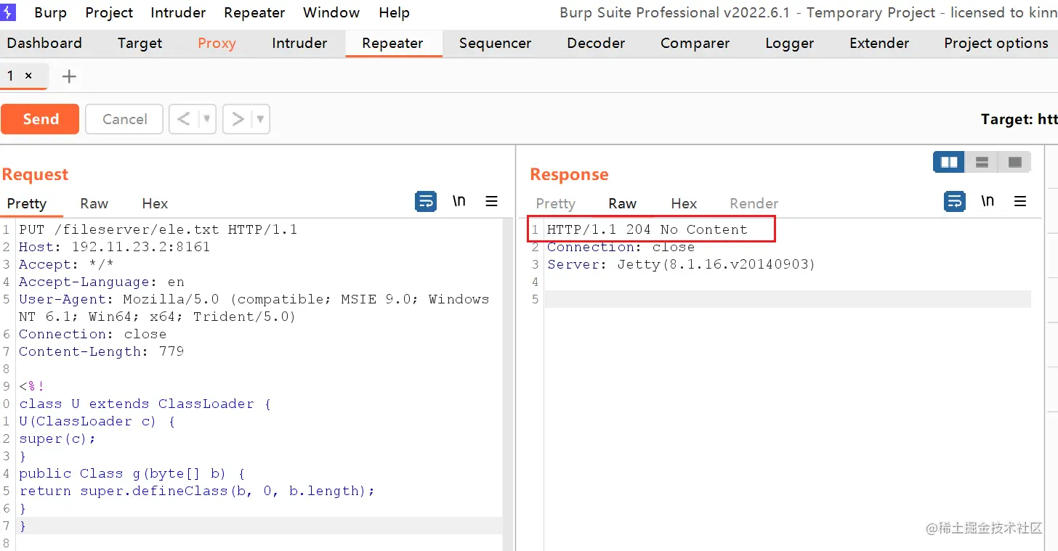Switch to the Sequencer tab
This screenshot has height=551, width=1058.
(x=495, y=43)
